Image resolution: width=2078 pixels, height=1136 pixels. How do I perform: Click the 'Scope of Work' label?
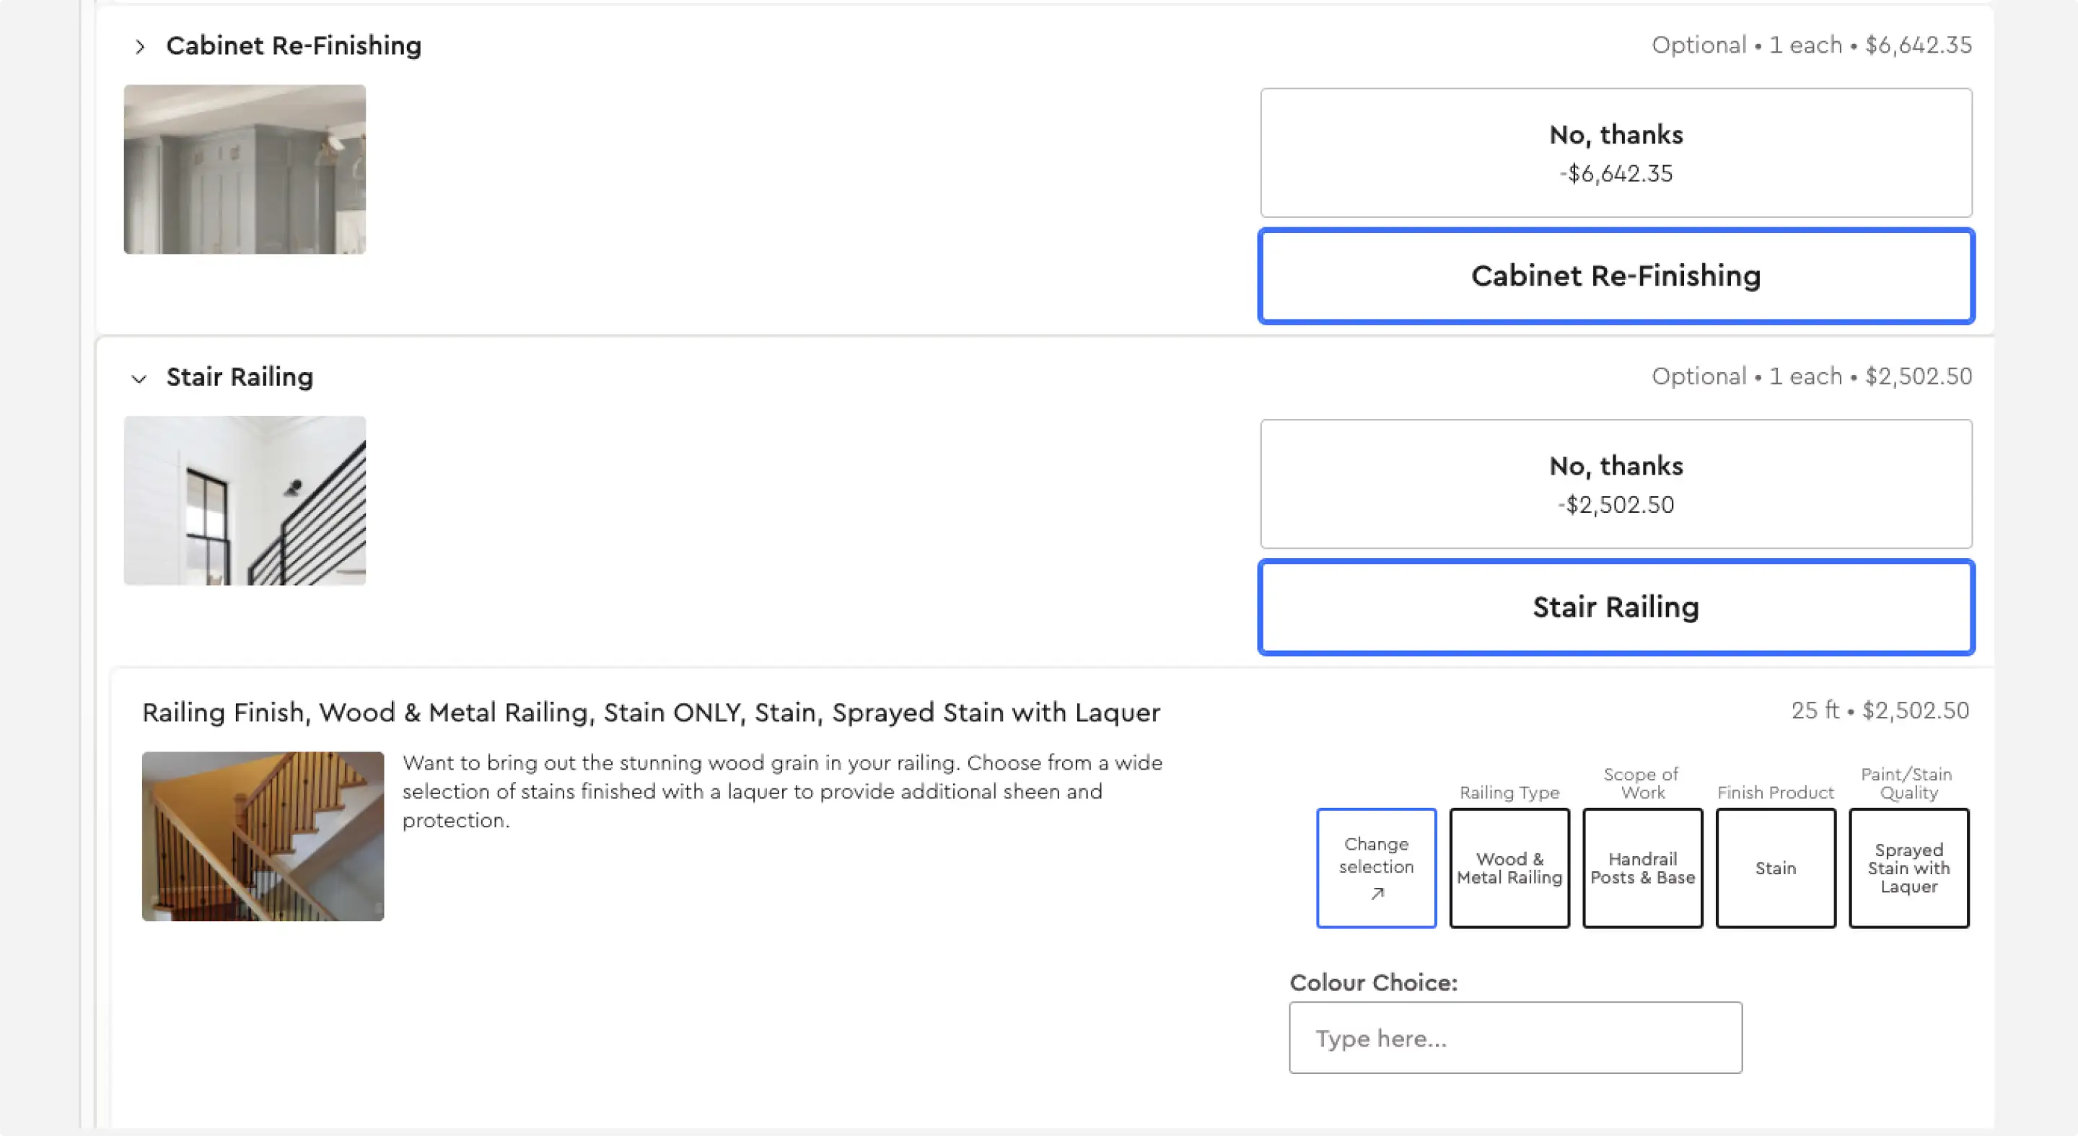pos(1641,783)
